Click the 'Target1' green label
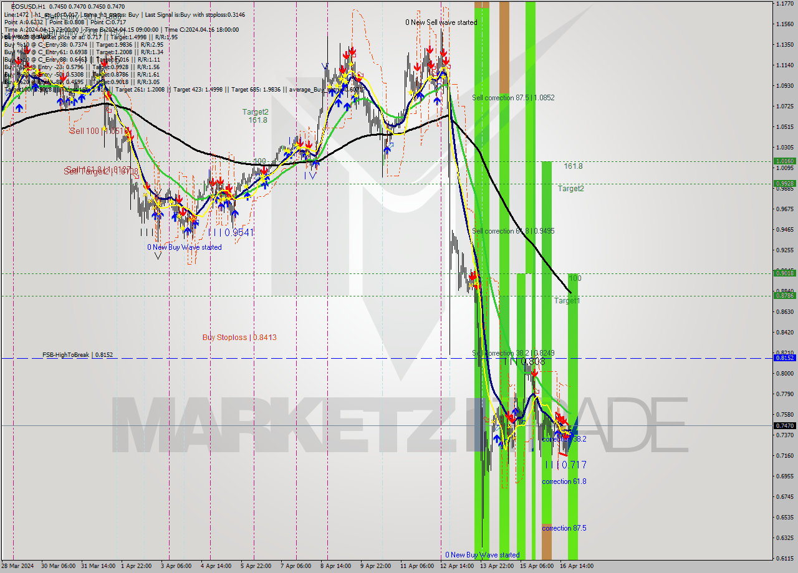The height and width of the screenshot is (573, 798). [x=567, y=301]
